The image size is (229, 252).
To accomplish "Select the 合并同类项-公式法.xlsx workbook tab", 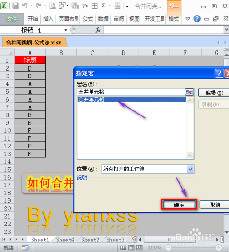I will (x=34, y=43).
